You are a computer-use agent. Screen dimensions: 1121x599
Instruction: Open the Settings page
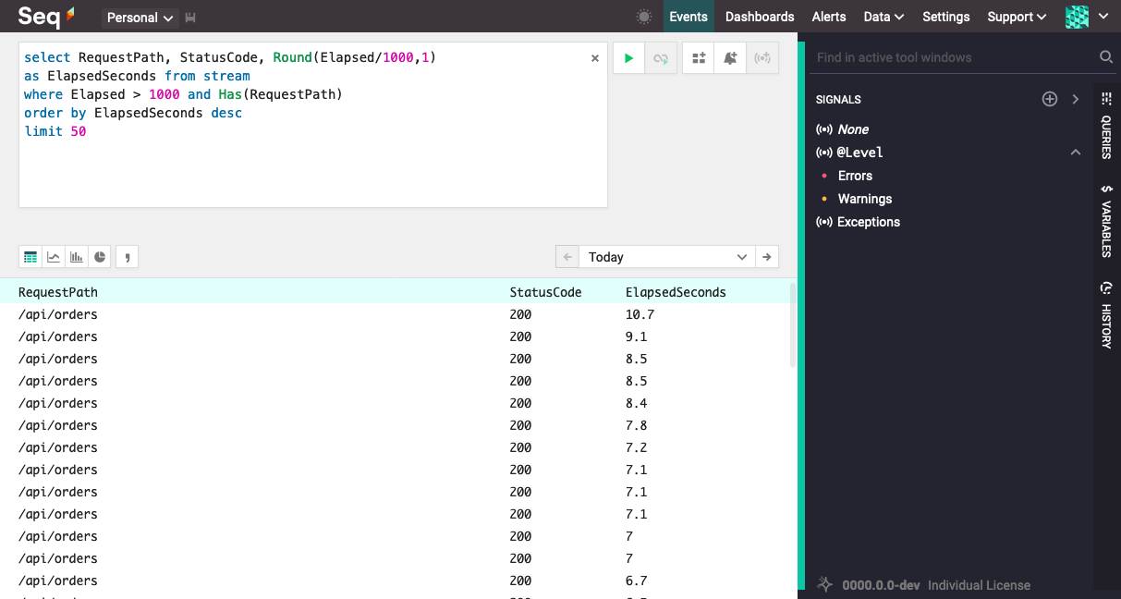click(946, 17)
